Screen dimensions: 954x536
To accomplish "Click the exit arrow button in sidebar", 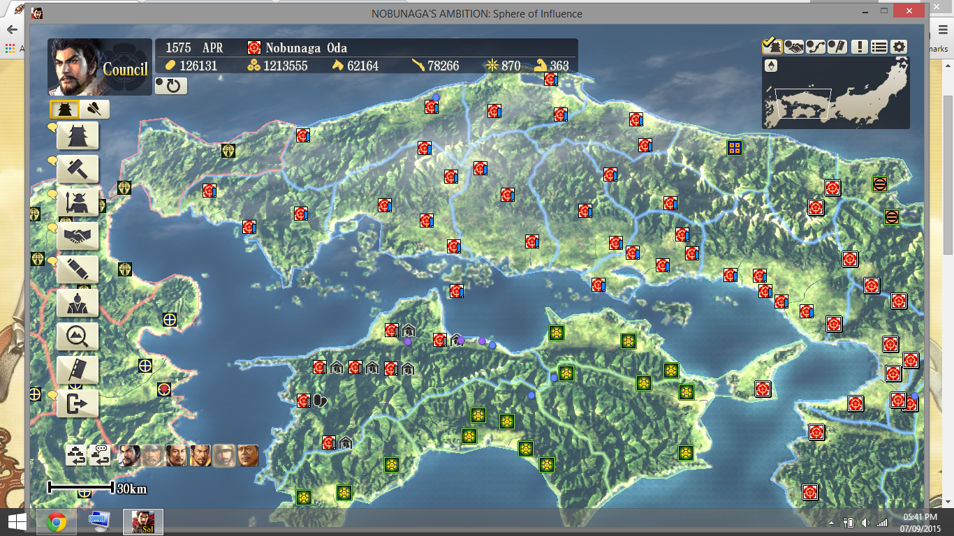I will [x=78, y=403].
